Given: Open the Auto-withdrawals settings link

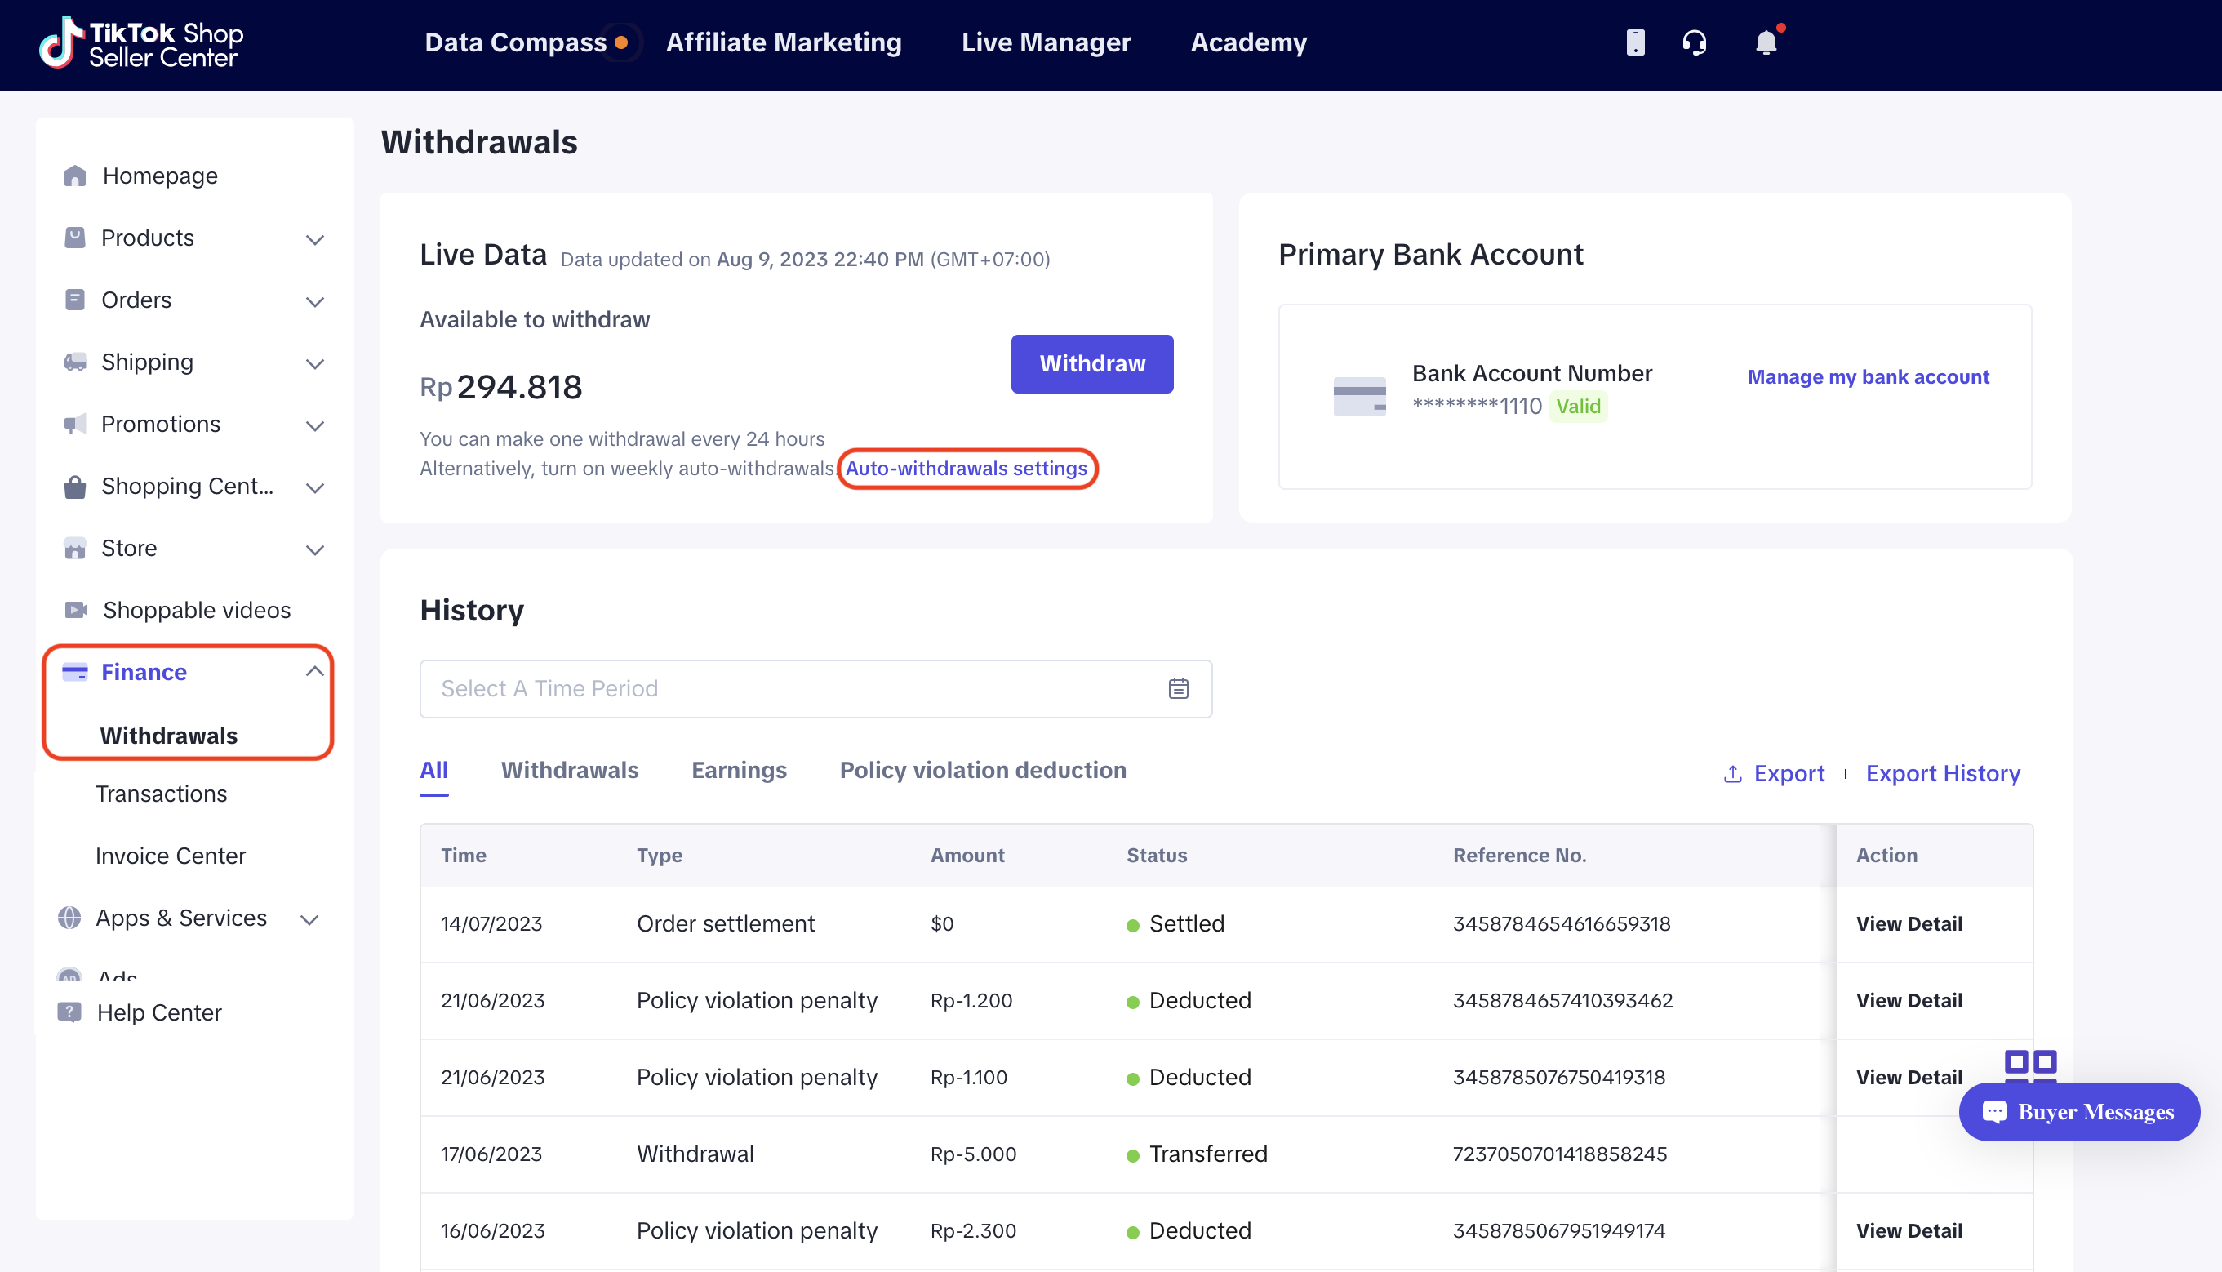Looking at the screenshot, I should coord(966,469).
